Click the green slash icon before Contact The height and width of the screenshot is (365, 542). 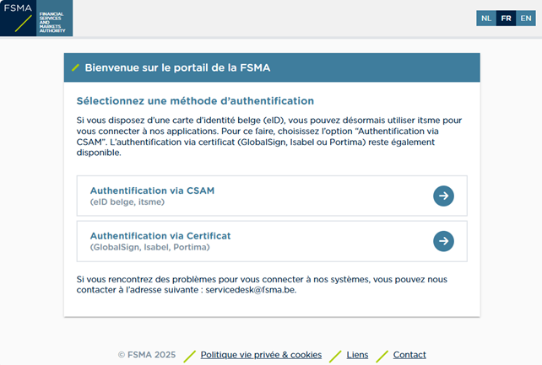click(x=382, y=355)
